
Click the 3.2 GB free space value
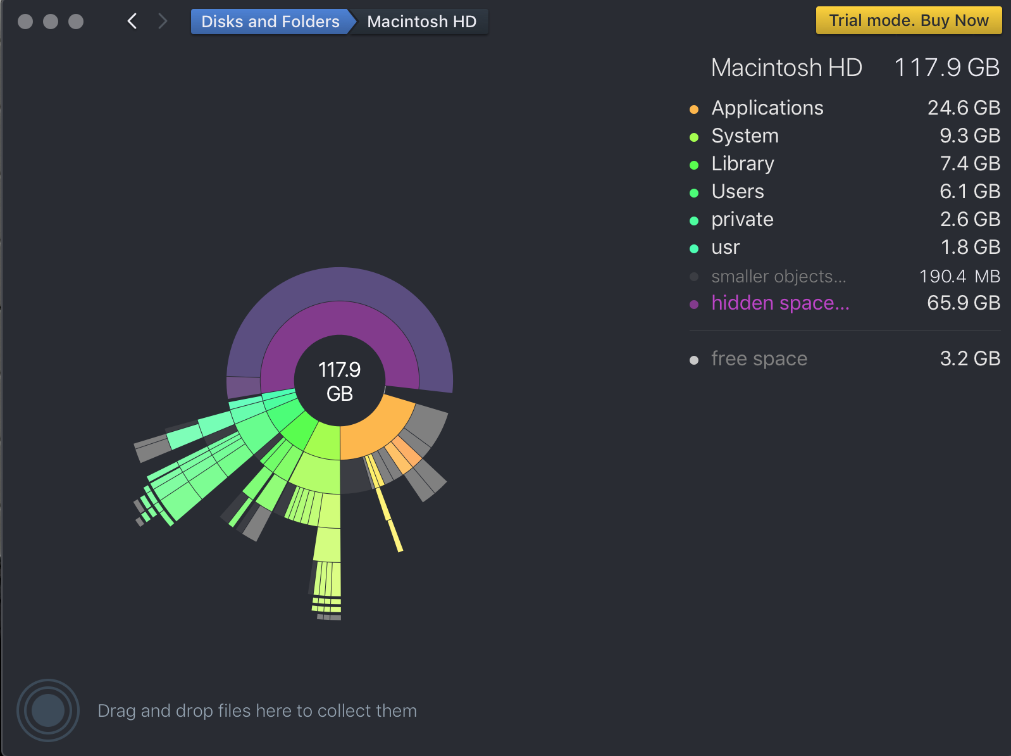(970, 358)
